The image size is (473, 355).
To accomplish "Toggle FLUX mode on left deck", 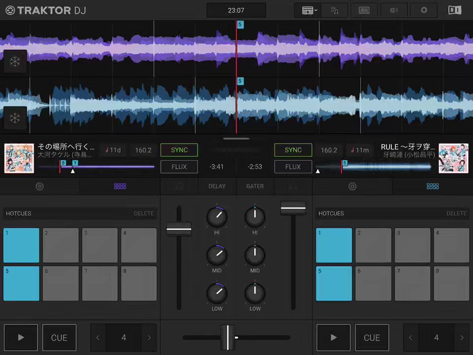I will pos(179,167).
